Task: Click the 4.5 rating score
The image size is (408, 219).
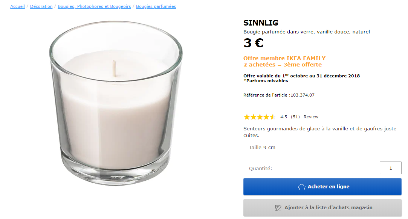Action: [x=284, y=117]
